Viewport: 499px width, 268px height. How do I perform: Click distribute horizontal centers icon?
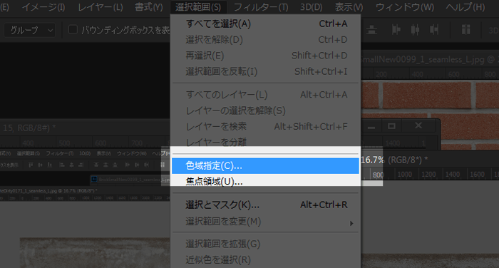415,30
